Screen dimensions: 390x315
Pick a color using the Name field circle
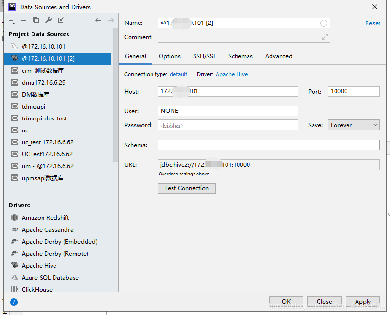[x=324, y=23]
